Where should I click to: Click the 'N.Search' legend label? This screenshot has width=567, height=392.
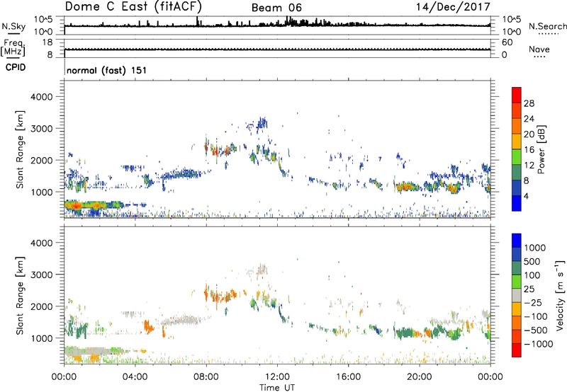547,26
